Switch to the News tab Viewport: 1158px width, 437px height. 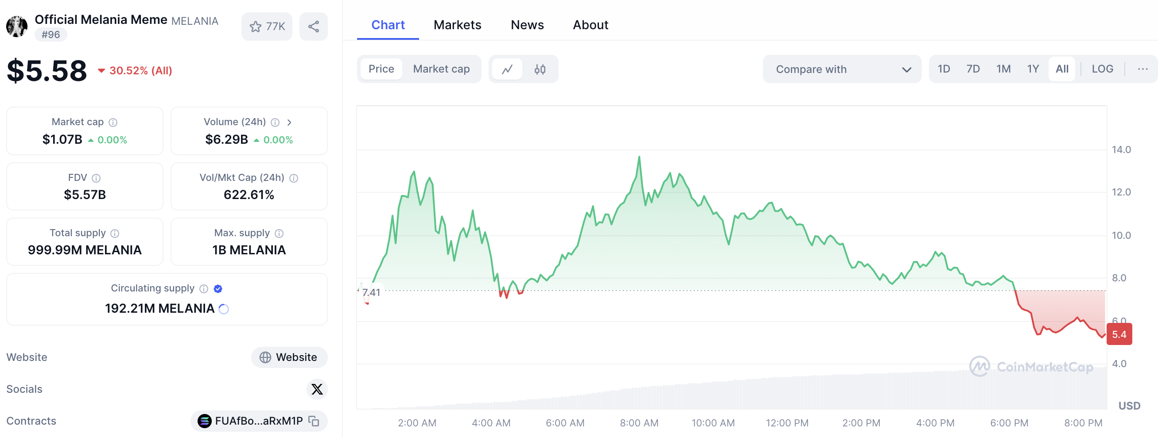point(527,25)
